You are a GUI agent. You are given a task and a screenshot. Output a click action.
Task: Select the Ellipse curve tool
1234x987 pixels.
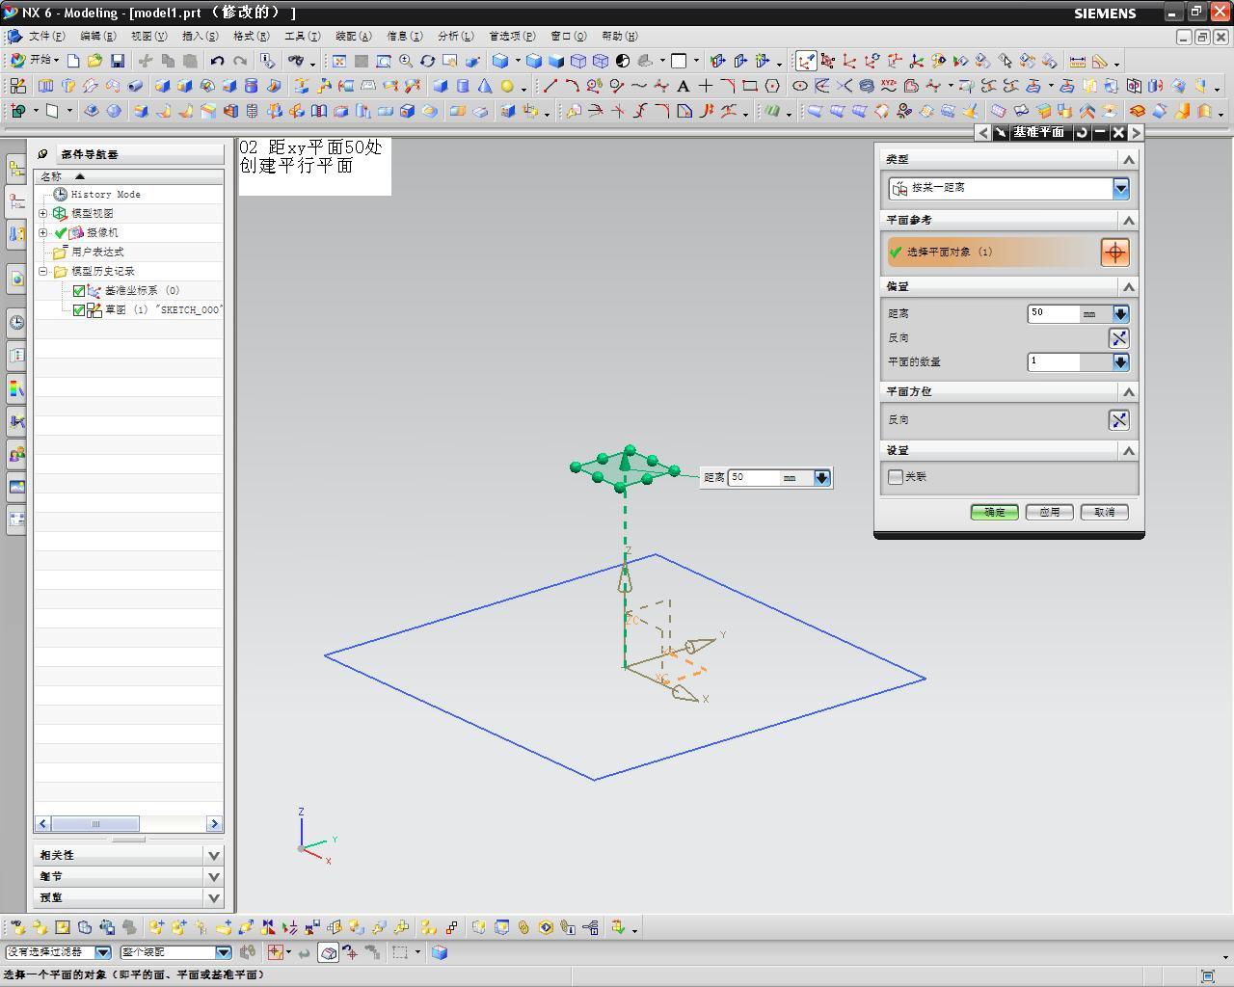coord(800,86)
